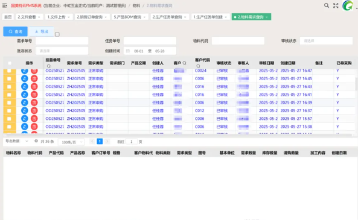This screenshot has width=358, height=220.
Task: Click search icon in the 客户 column header
Action: coord(185,63)
